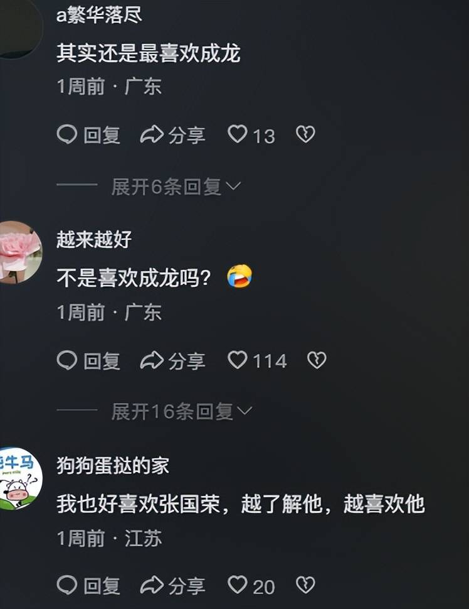
Task: Expand the 6 replies under first comment
Action: tap(176, 186)
